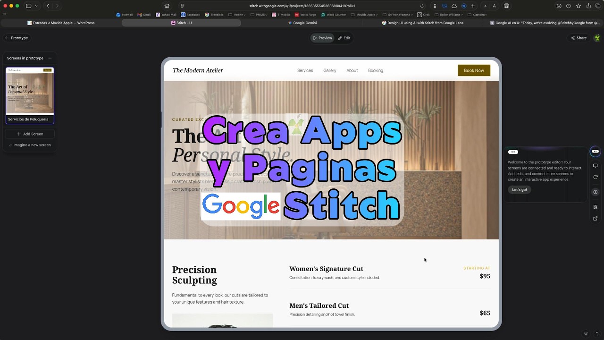The width and height of the screenshot is (604, 340).
Task: Expand the Movida Apple bookmarks folder
Action: point(364,15)
